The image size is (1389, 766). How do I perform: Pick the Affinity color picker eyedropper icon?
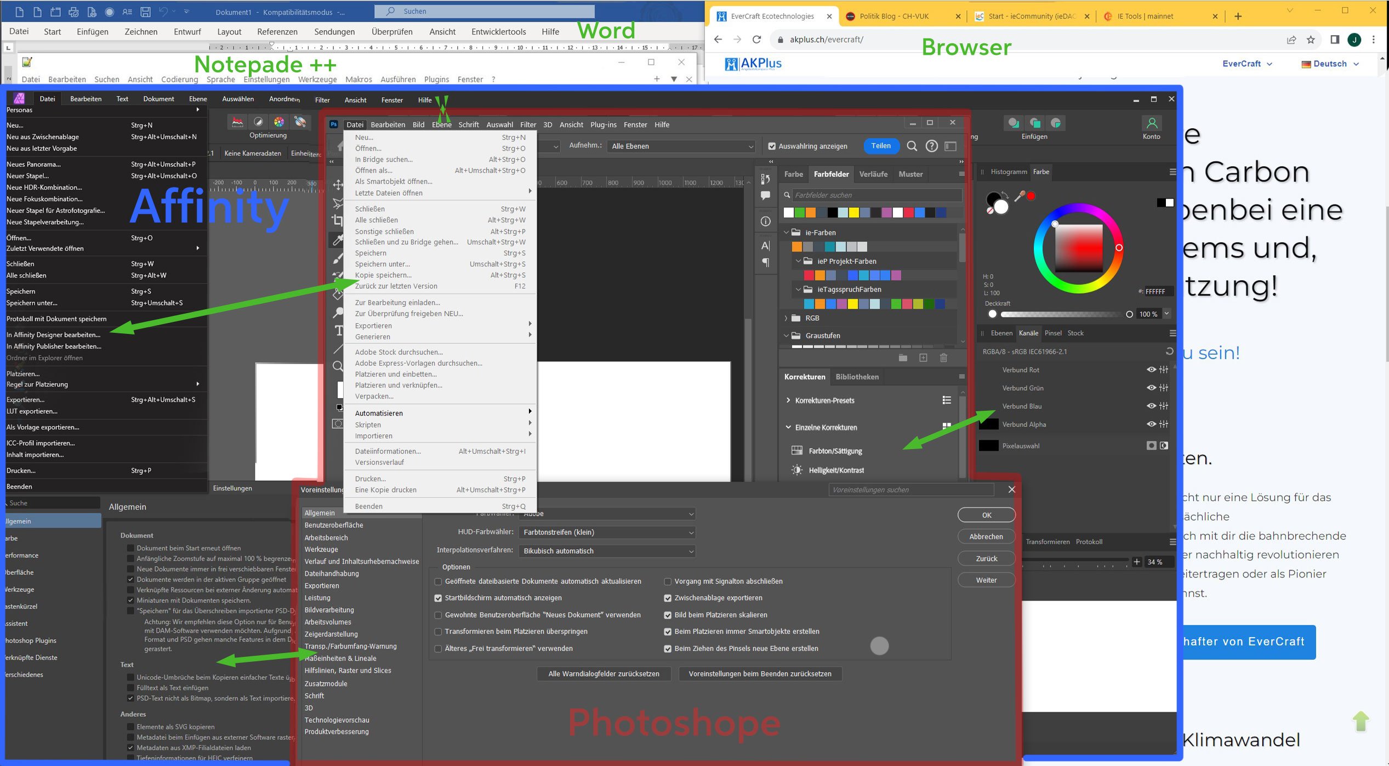tap(1020, 196)
